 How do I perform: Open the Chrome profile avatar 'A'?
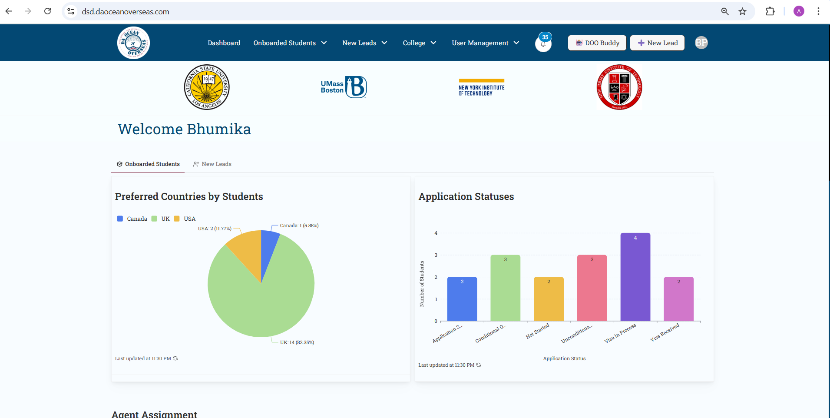tap(799, 11)
